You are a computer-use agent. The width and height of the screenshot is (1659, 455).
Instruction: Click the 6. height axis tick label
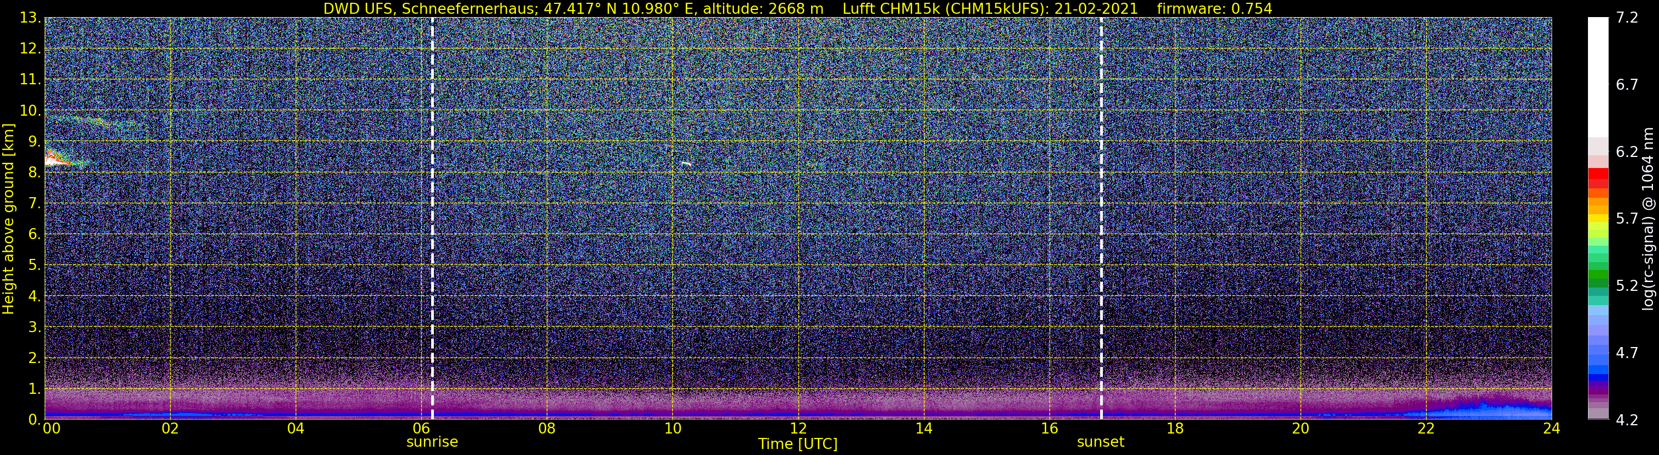click(34, 235)
